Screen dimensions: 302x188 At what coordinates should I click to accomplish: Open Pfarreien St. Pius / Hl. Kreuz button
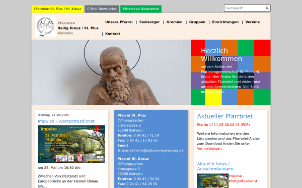[x=57, y=9]
